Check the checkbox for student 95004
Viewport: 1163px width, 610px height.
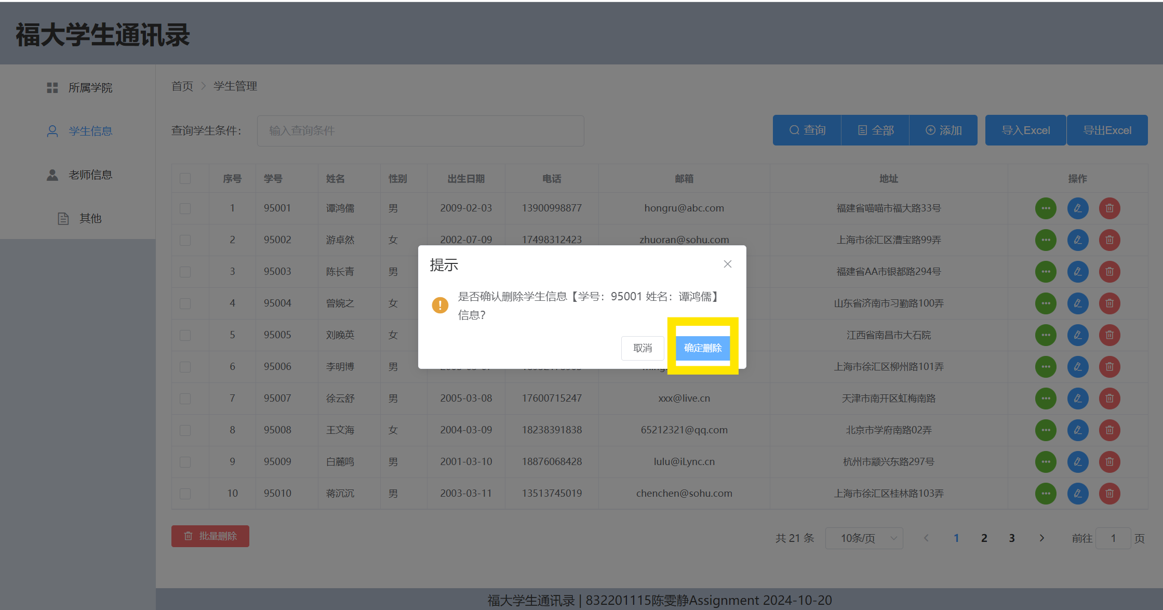185,303
